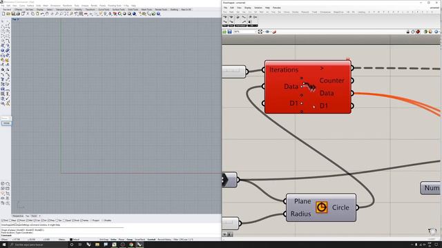The width and height of the screenshot is (442, 248).
Task: Toggle Grid Snap in Rhino status bar
Action: click(104, 240)
